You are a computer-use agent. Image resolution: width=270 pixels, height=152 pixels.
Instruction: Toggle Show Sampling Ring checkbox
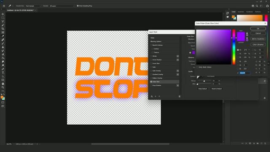(78, 6)
